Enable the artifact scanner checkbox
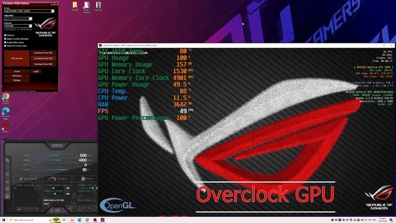Image resolution: width=396 pixels, height=223 pixels. click(x=5, y=43)
